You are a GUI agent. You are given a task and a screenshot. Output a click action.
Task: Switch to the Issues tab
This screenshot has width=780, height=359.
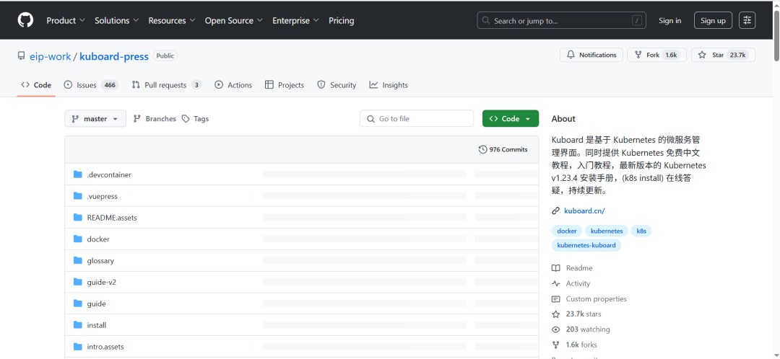[x=91, y=85]
